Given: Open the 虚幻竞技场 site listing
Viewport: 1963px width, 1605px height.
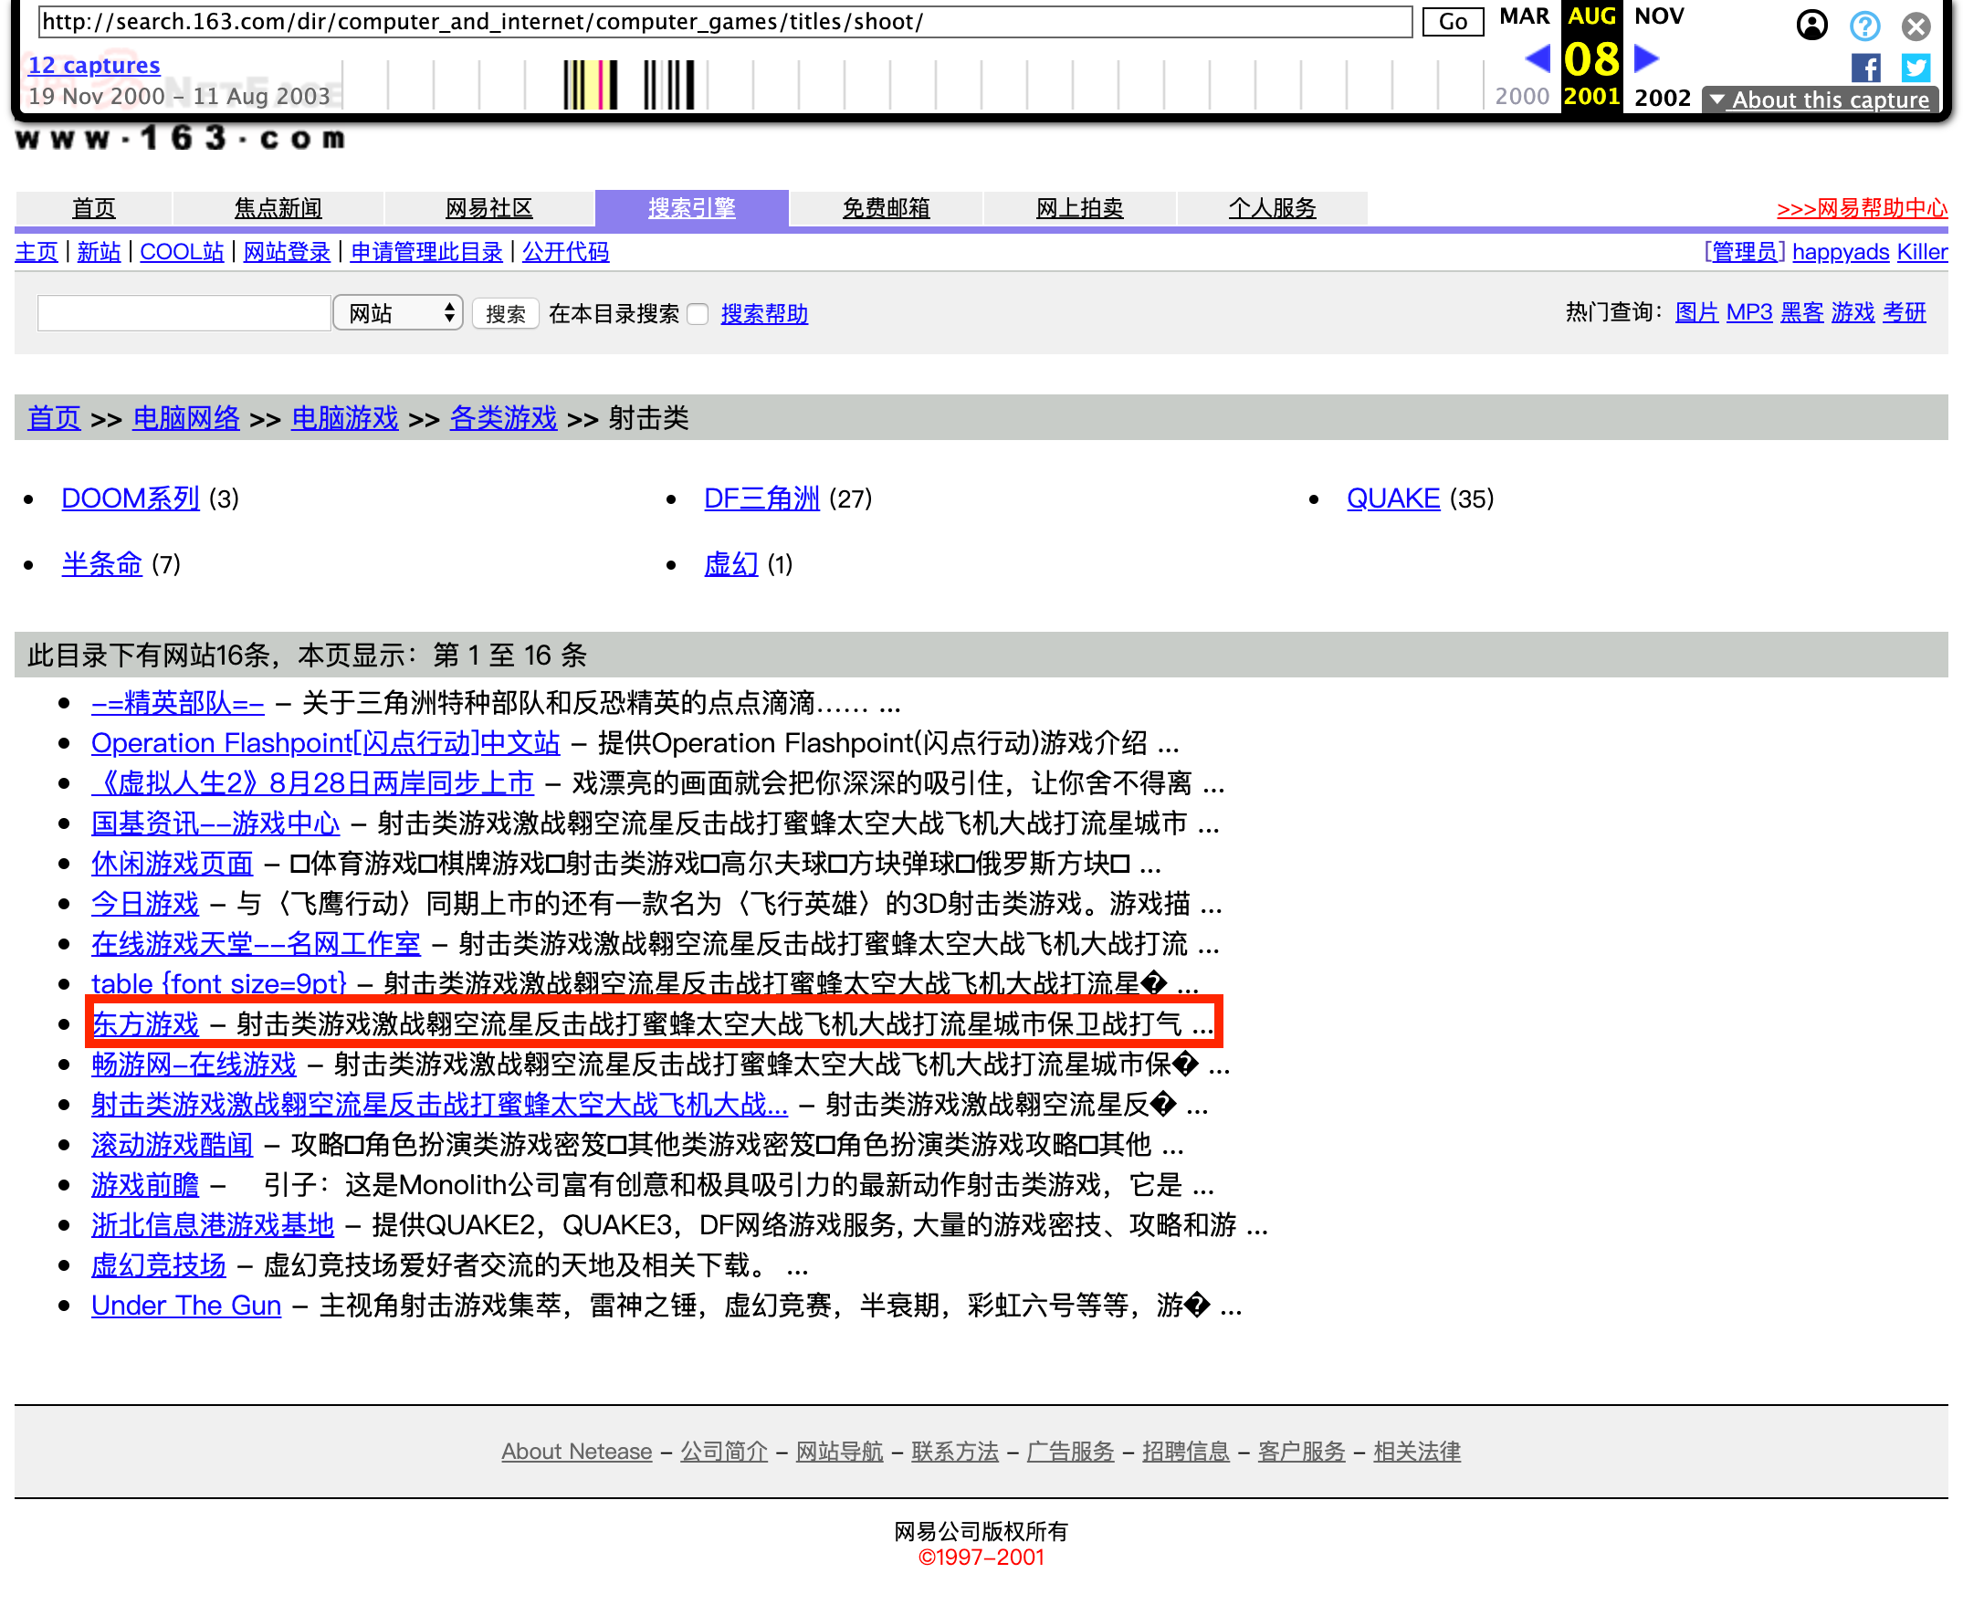Looking at the screenshot, I should pyautogui.click(x=158, y=1265).
